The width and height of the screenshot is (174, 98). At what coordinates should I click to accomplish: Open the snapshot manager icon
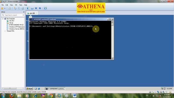point(23,8)
